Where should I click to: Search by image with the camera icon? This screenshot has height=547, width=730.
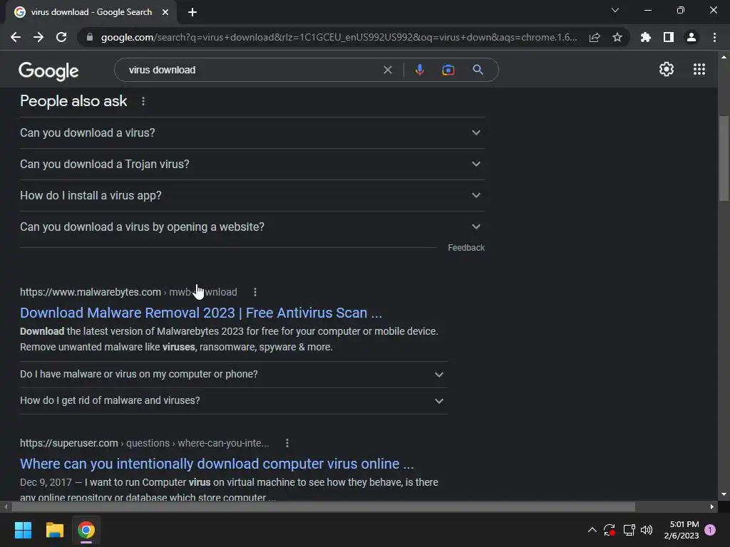(x=448, y=70)
